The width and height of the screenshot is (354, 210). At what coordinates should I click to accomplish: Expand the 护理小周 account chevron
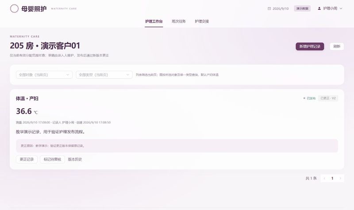[341, 8]
